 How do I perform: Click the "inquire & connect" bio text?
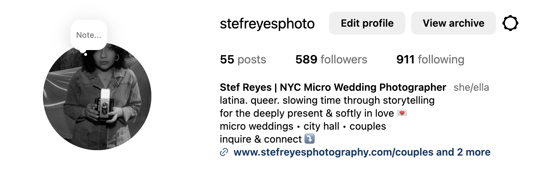261,139
